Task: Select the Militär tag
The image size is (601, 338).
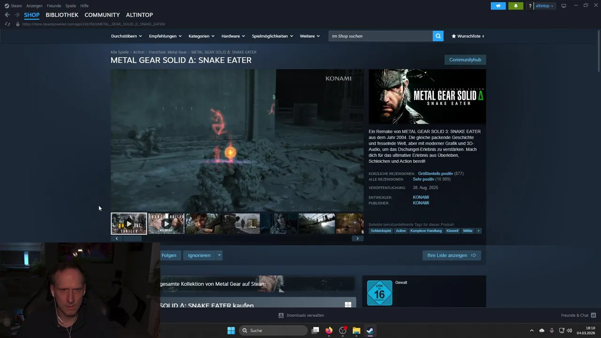Action: pyautogui.click(x=468, y=231)
